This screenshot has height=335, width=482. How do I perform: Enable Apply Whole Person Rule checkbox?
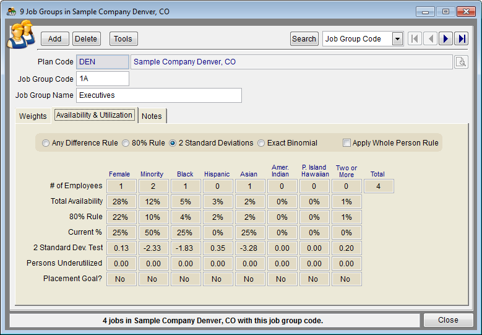346,143
